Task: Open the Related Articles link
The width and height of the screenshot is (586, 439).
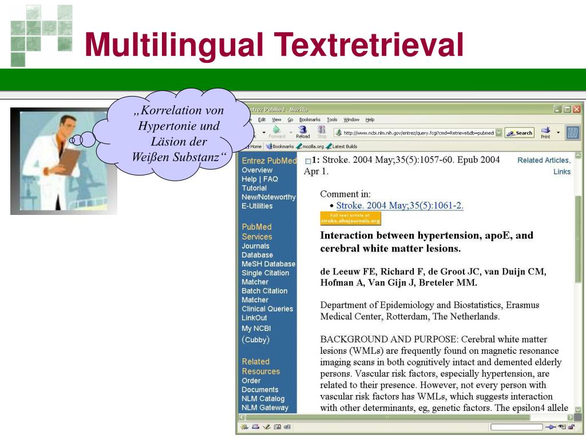Action: pyautogui.click(x=544, y=160)
